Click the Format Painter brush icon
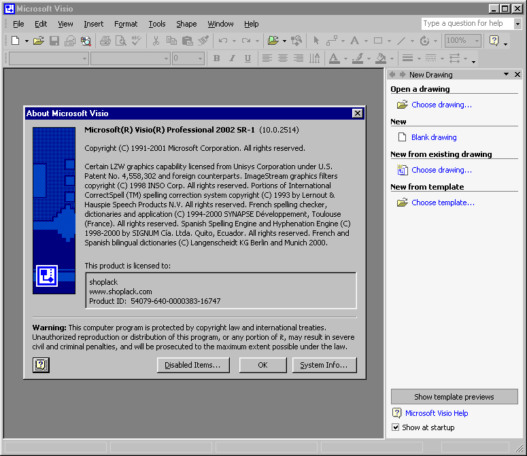The height and width of the screenshot is (456, 527). [203, 41]
